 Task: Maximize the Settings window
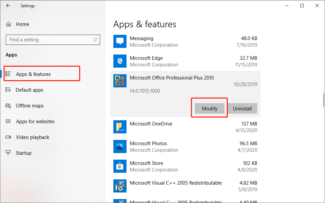(x=302, y=6)
